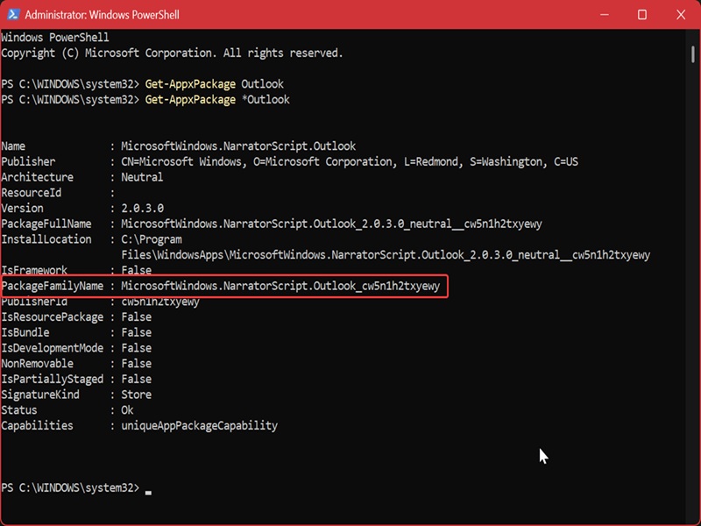Click the Publisher value starting with CN=Microsoft Windows

(x=350, y=161)
